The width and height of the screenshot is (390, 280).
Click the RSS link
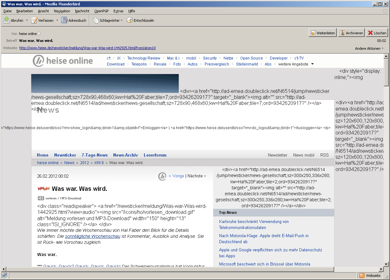[324, 155]
